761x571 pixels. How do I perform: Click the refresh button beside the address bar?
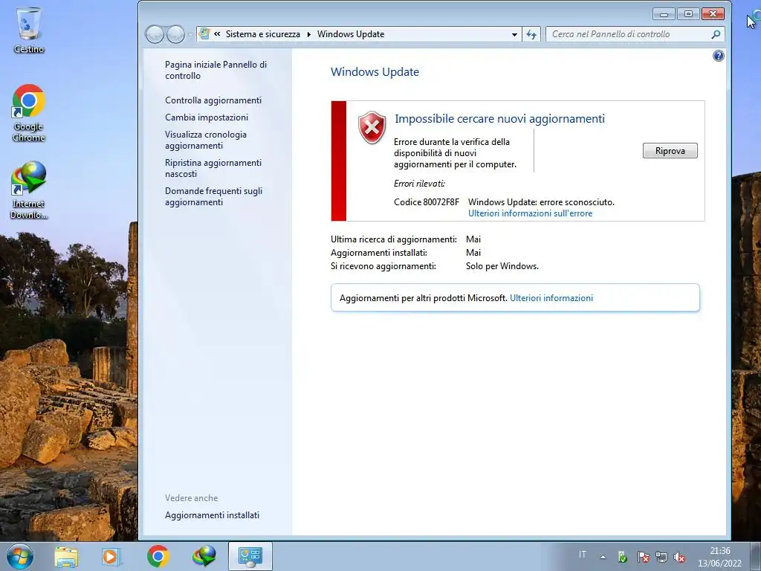tap(531, 34)
